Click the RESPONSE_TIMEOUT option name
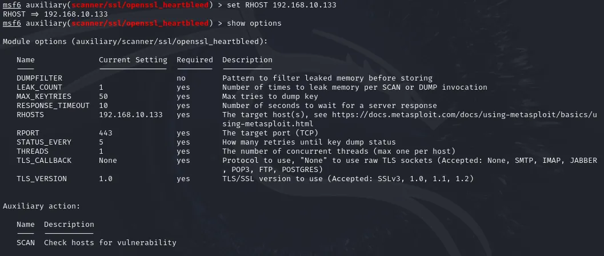The width and height of the screenshot is (604, 256). click(53, 106)
